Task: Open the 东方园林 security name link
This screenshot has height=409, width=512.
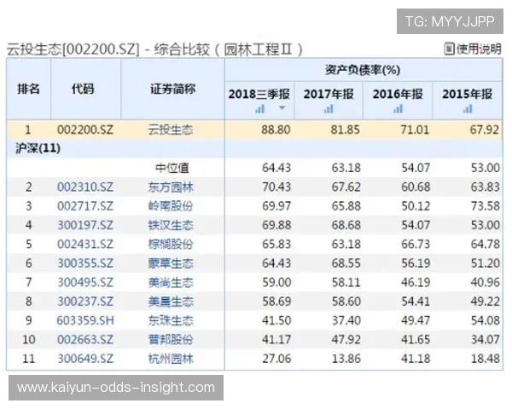Action: coord(171,187)
